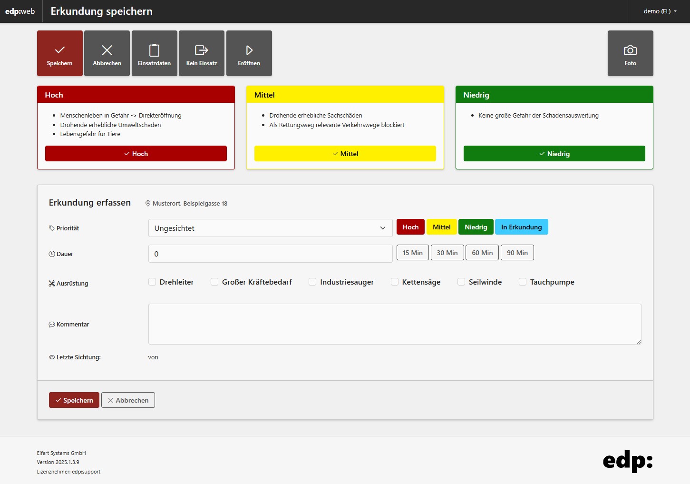690x484 pixels.
Task: Open the Priorität Ungesichtet dropdown
Action: [x=271, y=228]
